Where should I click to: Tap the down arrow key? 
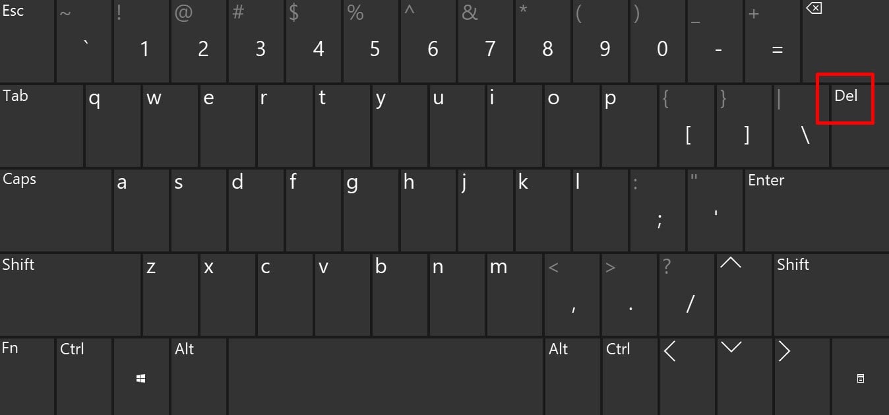[x=744, y=378]
